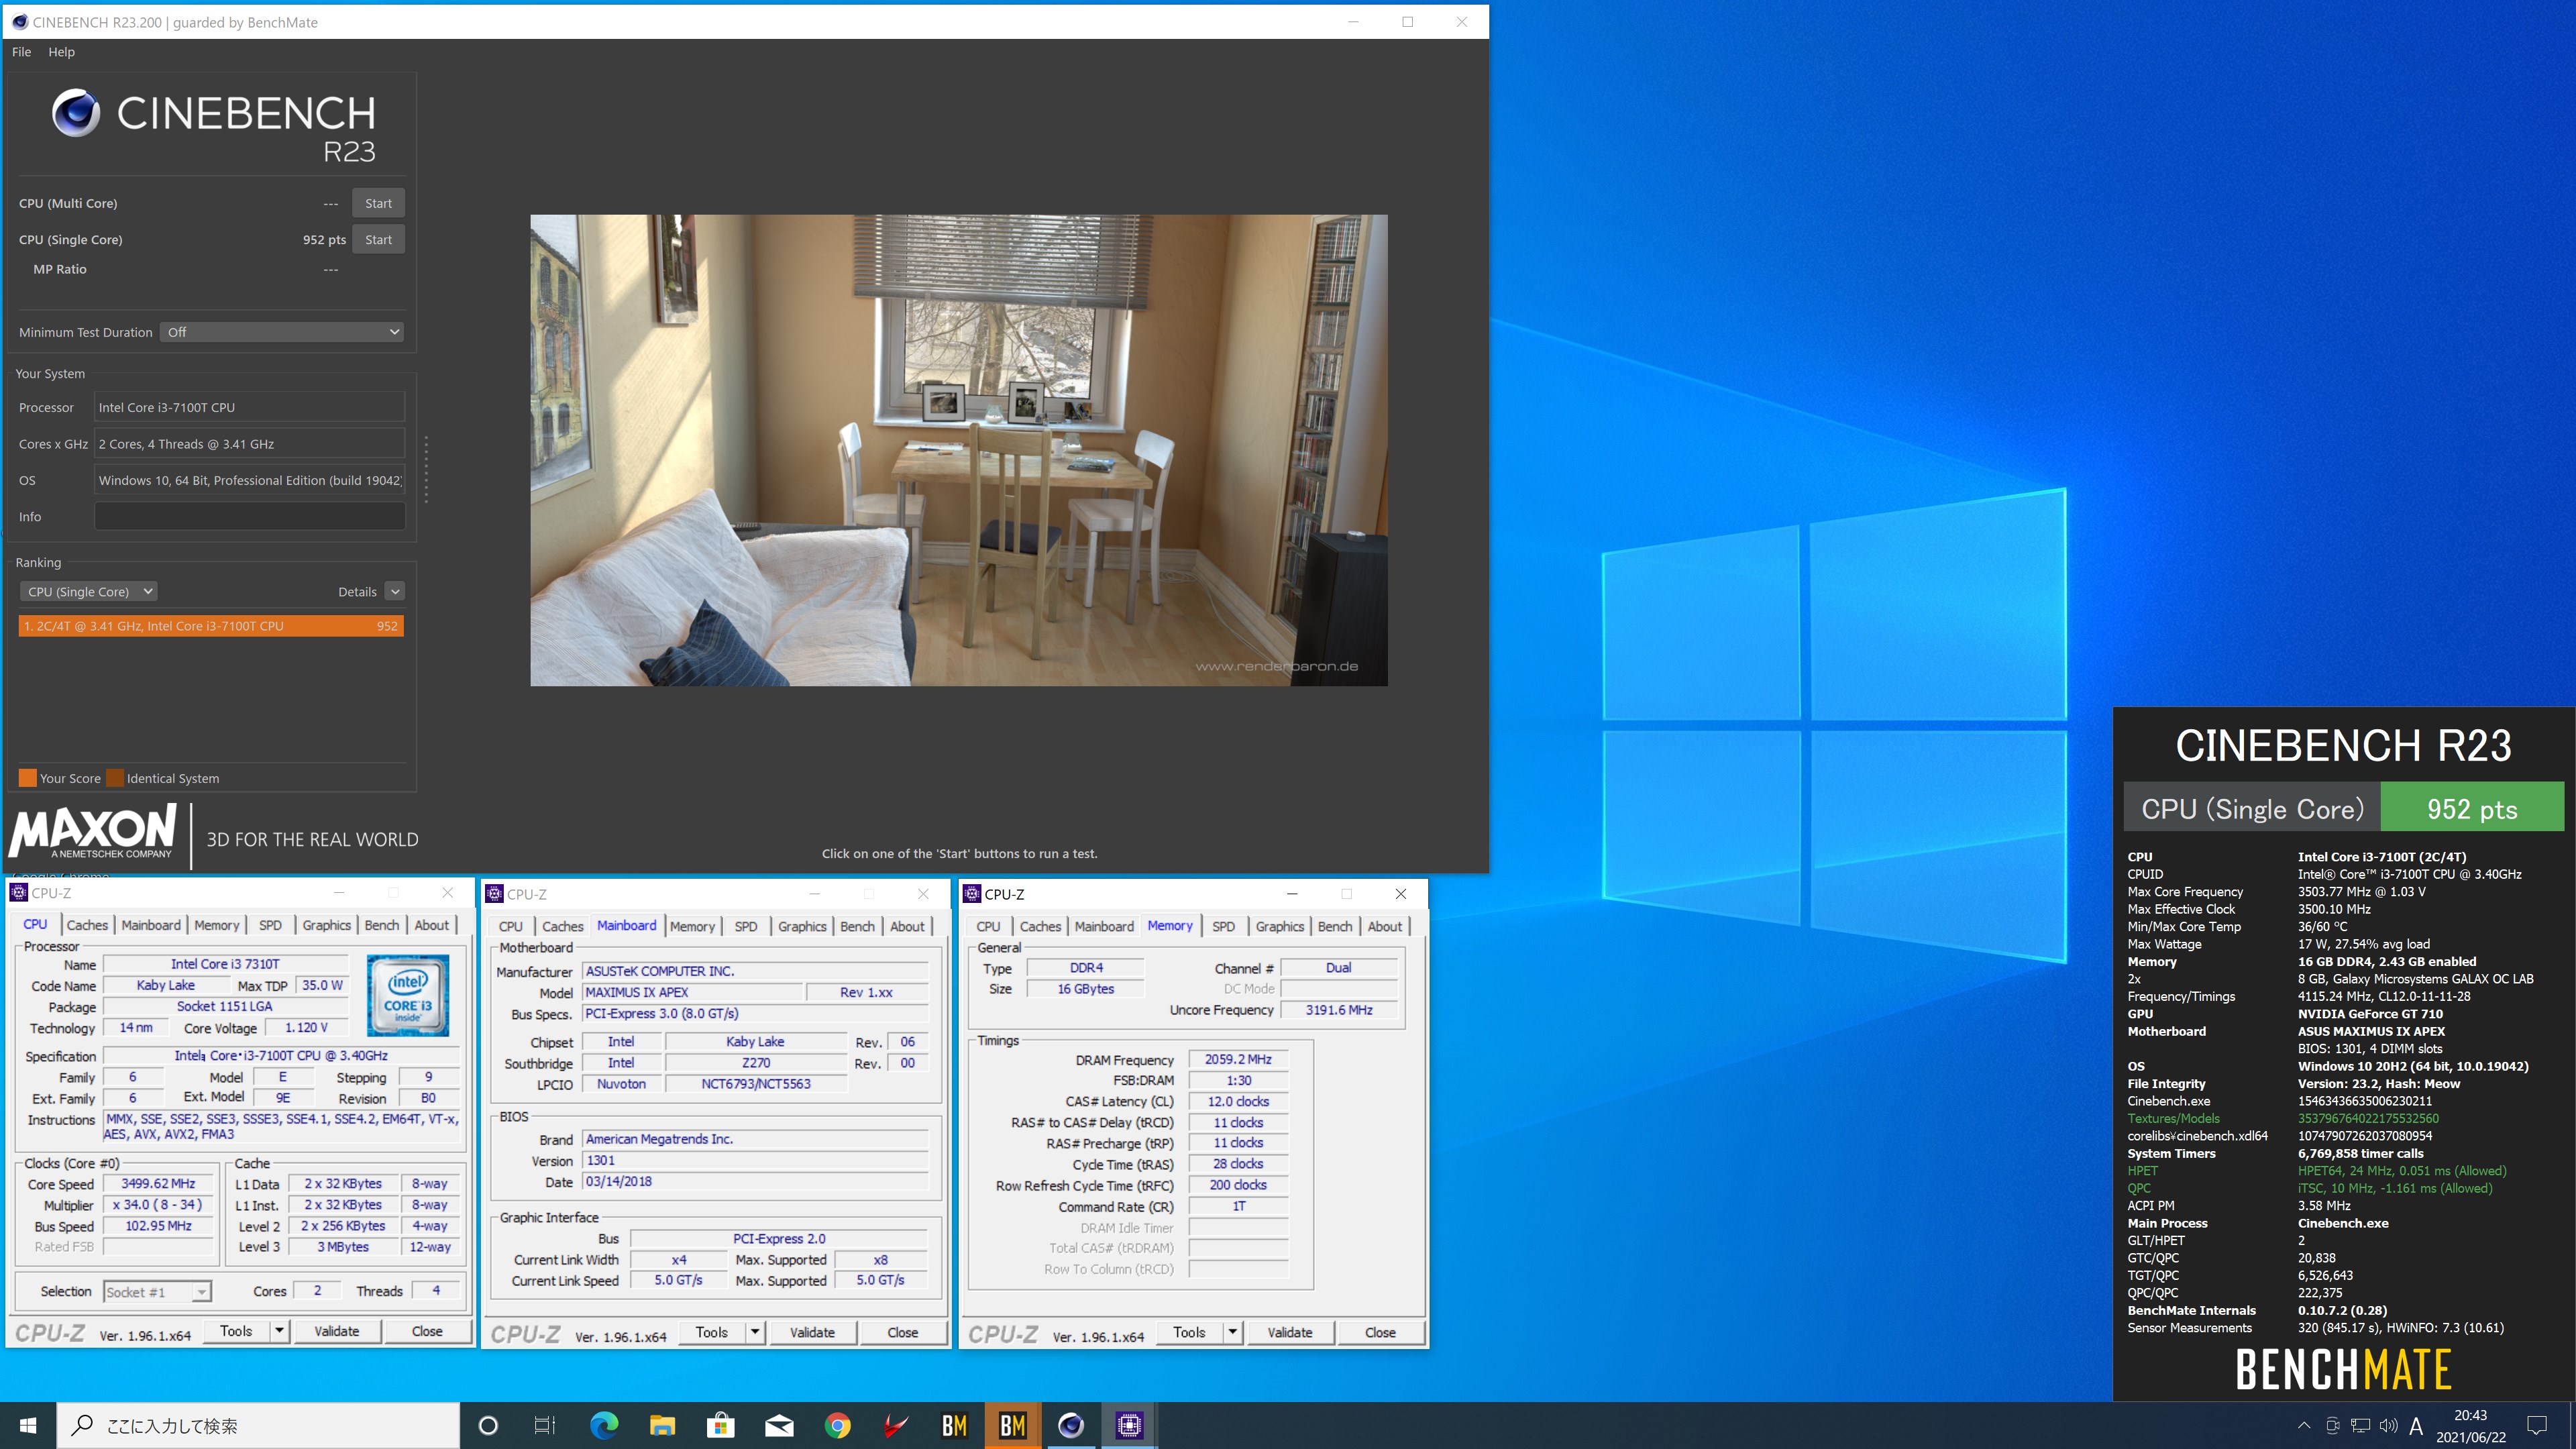Switch to Bench tab in CPU-Z CPU window
2576x1449 pixels.
point(381,925)
